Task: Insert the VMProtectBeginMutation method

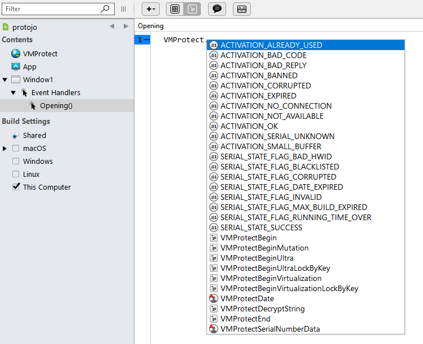Action: point(305,248)
